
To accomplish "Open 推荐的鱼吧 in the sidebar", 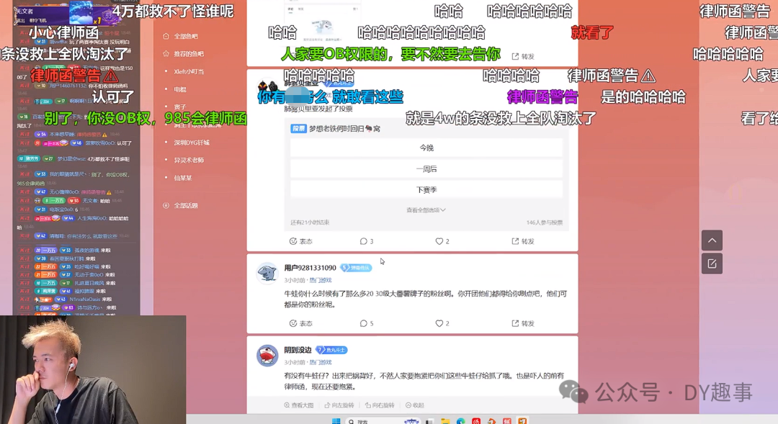I will point(189,53).
